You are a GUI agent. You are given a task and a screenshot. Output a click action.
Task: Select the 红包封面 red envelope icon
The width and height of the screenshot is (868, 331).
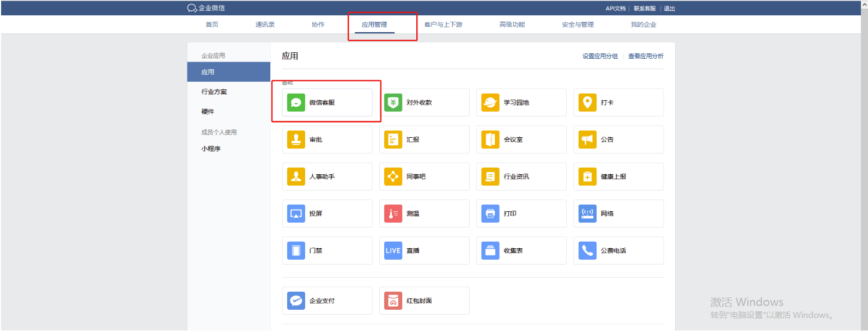pos(393,301)
